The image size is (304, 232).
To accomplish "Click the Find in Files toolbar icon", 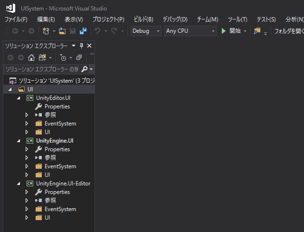I will [x=257, y=31].
